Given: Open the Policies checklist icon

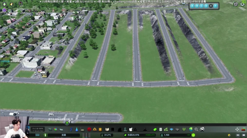Looking at the screenshot, I should [x=161, y=129].
